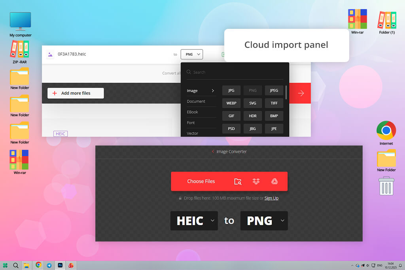Open the red app icon next to Photoshop in the taskbar
405x270 pixels.
tap(71, 265)
